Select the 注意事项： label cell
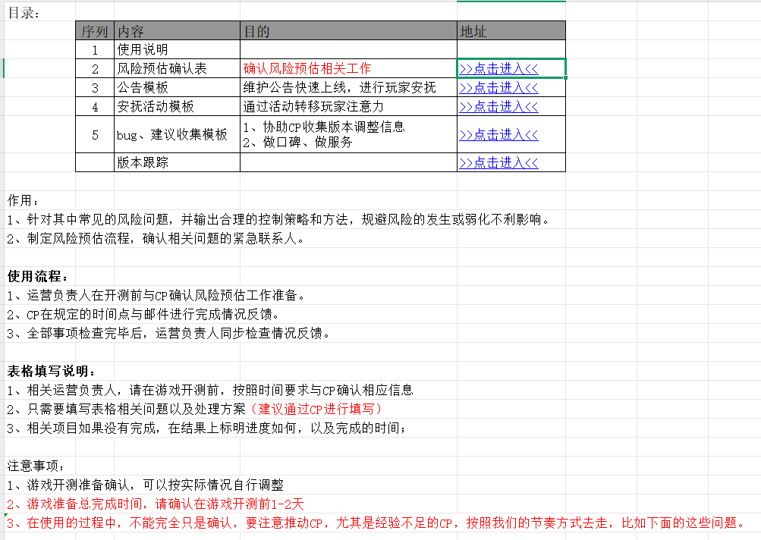 pyautogui.click(x=36, y=466)
